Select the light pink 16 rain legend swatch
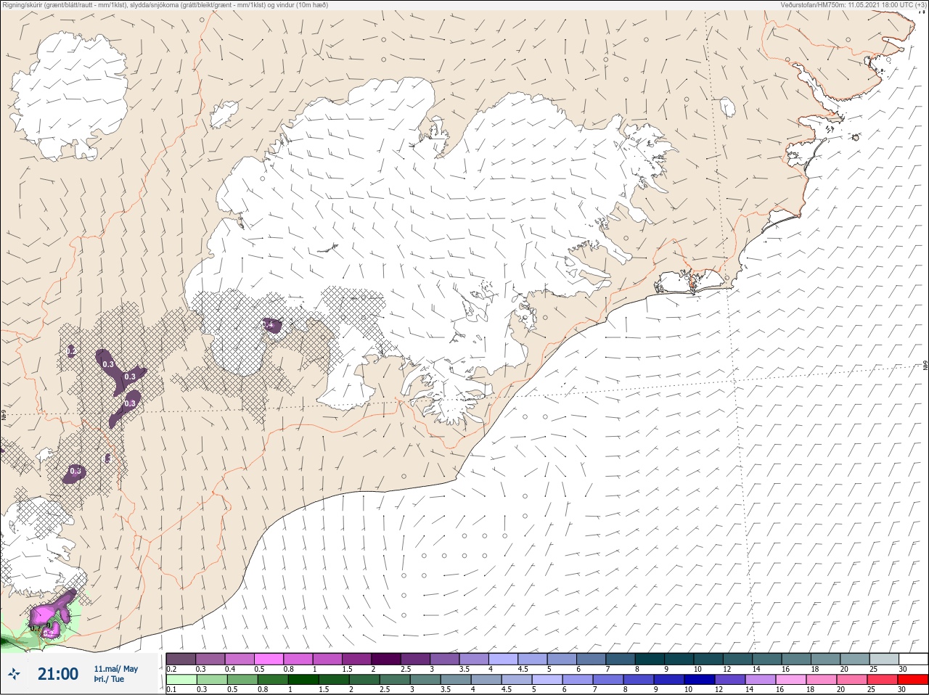This screenshot has height=695, width=929. 791,680
